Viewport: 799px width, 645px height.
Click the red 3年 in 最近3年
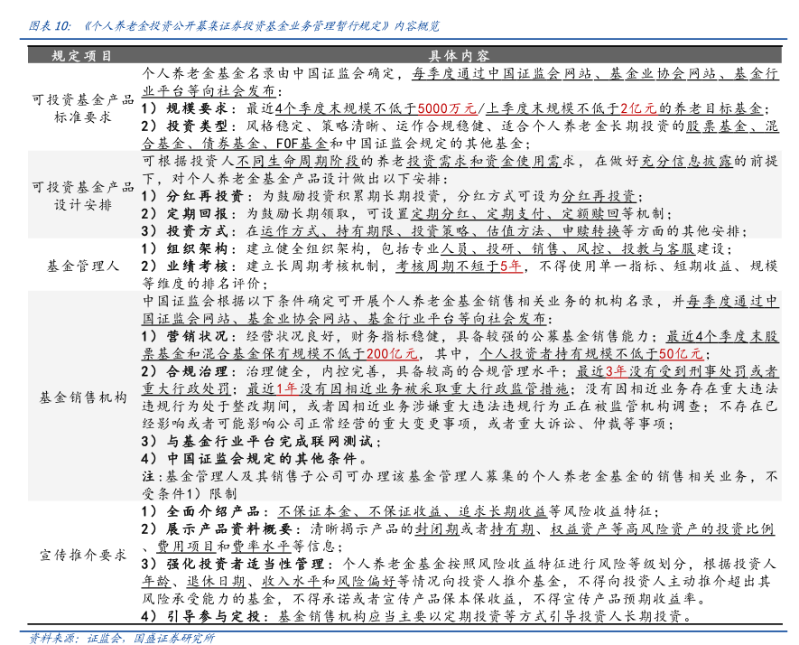coord(615,371)
